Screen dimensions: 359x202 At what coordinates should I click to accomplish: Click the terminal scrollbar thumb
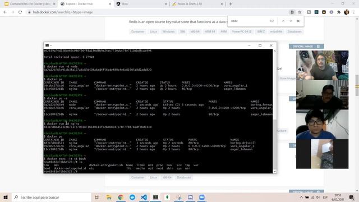point(274,144)
